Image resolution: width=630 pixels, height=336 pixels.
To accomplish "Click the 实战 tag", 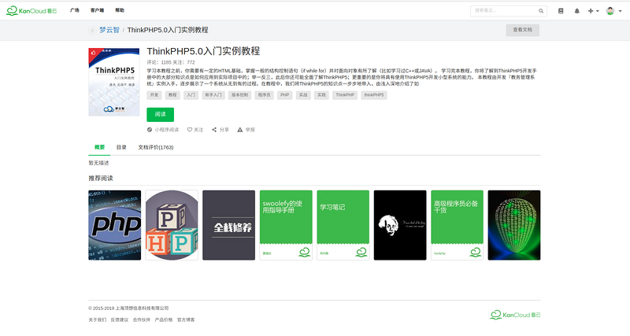I will point(303,95).
